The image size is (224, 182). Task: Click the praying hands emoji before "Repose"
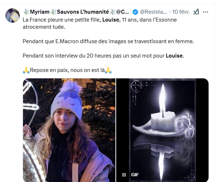(26, 70)
